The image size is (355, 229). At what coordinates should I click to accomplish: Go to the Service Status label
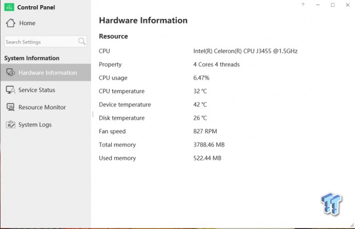(x=37, y=90)
